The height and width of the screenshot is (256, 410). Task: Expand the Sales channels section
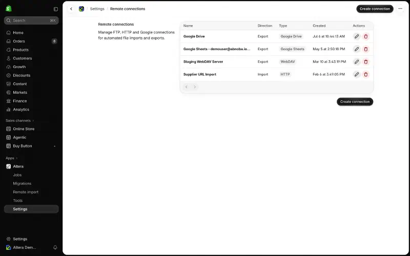[x=20, y=121]
